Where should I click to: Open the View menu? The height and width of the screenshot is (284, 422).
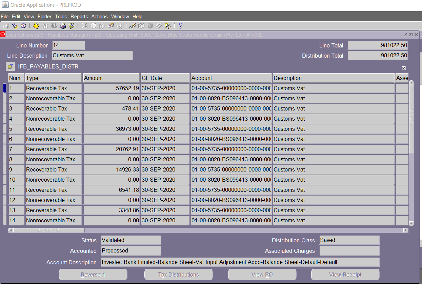coord(29,17)
